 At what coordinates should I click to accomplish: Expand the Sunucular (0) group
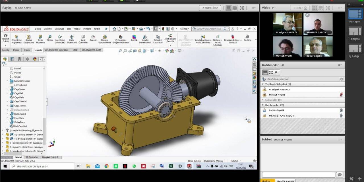tap(262, 100)
